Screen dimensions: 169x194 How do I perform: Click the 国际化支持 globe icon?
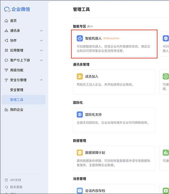click(80, 114)
